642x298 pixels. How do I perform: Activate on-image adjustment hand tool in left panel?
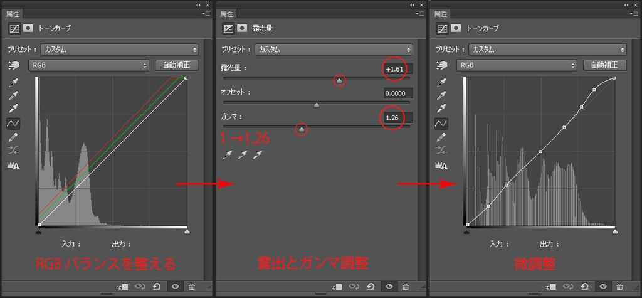(x=14, y=65)
